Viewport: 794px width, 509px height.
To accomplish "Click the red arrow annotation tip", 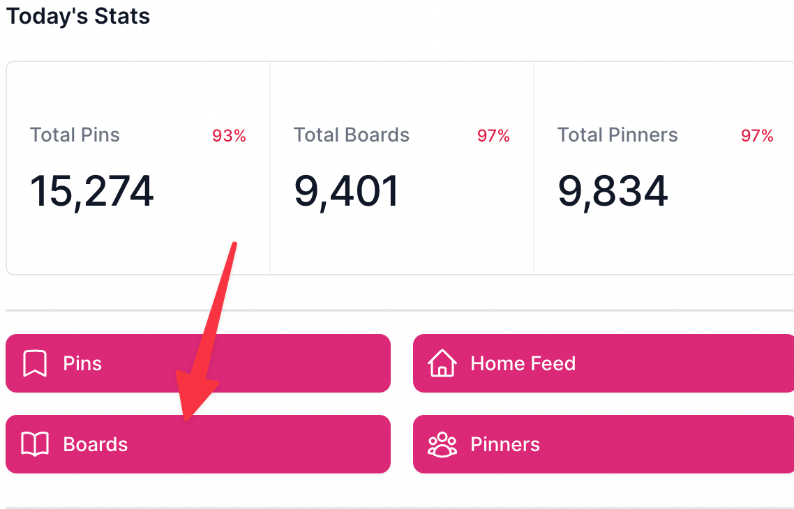I will (x=186, y=419).
